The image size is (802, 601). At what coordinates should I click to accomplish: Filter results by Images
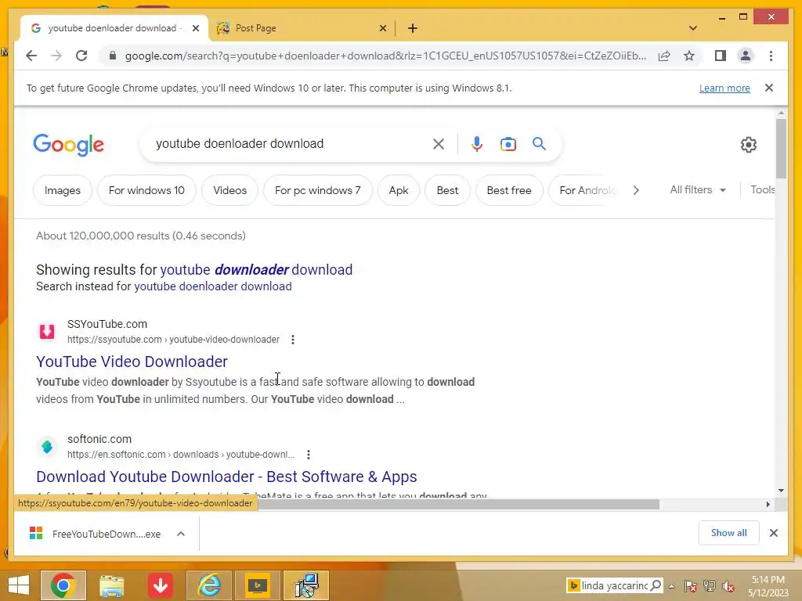click(x=63, y=190)
